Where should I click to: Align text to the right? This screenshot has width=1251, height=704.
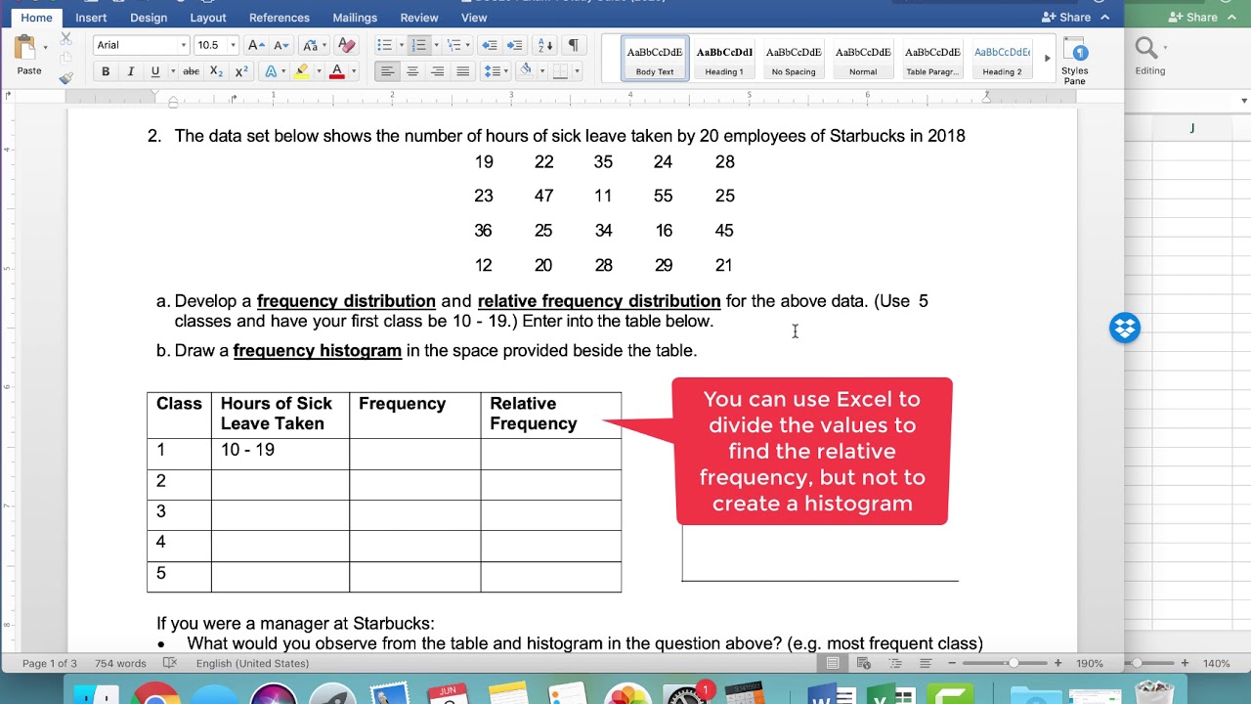pyautogui.click(x=438, y=71)
